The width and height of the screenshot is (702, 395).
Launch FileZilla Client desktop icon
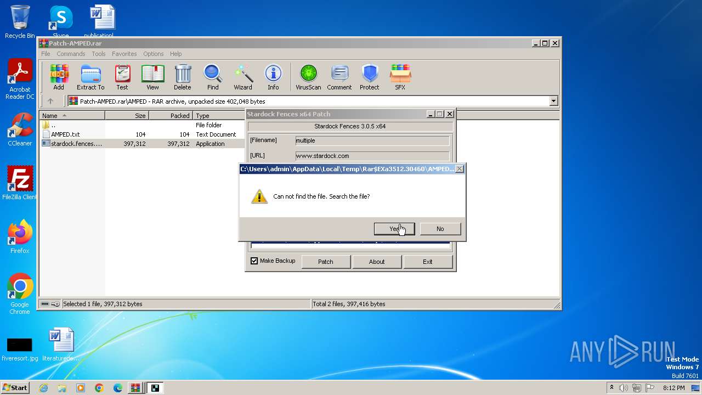[20, 183]
